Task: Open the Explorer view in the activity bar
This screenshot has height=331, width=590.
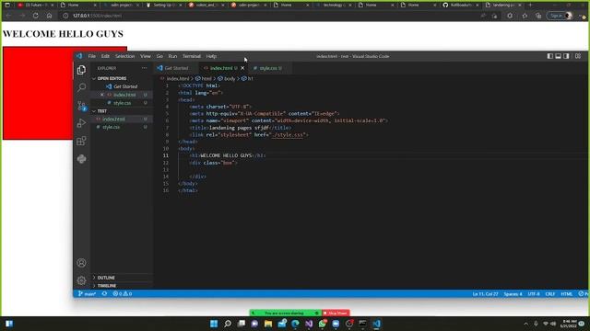Action: click(x=81, y=70)
